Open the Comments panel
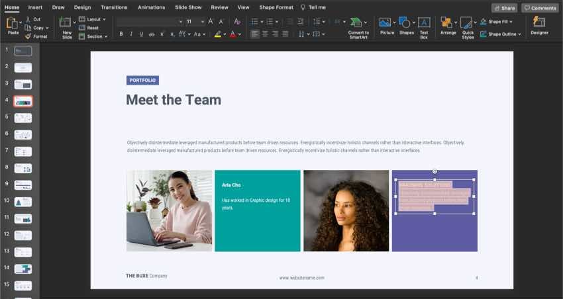 point(540,8)
